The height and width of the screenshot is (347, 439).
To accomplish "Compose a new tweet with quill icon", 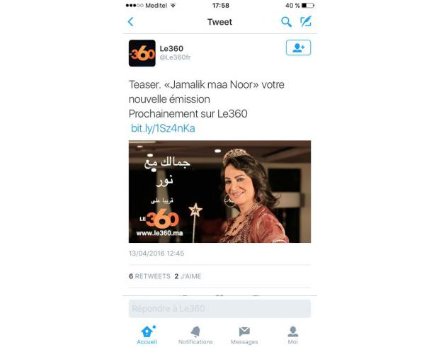I will point(306,21).
